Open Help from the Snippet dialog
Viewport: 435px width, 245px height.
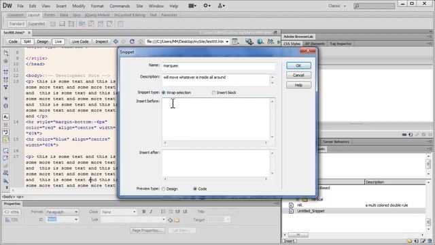coord(298,85)
